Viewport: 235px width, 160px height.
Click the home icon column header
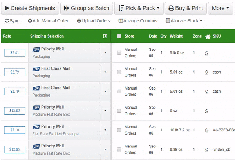208,36
